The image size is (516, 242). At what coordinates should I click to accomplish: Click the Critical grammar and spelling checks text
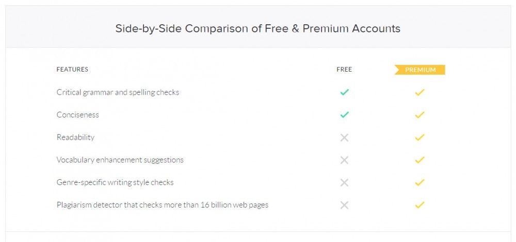coord(118,92)
